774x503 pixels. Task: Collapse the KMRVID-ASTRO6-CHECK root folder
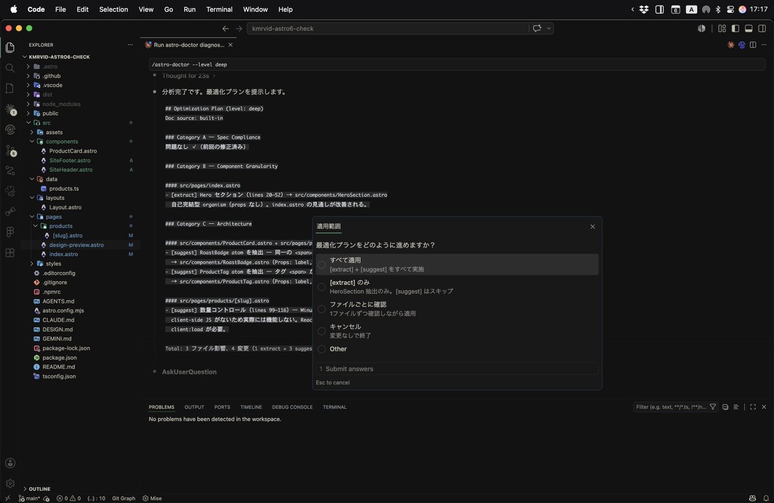pyautogui.click(x=59, y=57)
